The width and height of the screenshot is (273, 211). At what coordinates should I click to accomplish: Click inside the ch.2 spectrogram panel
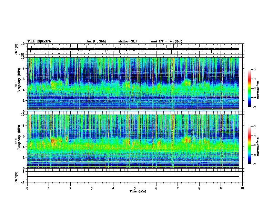tap(133, 141)
